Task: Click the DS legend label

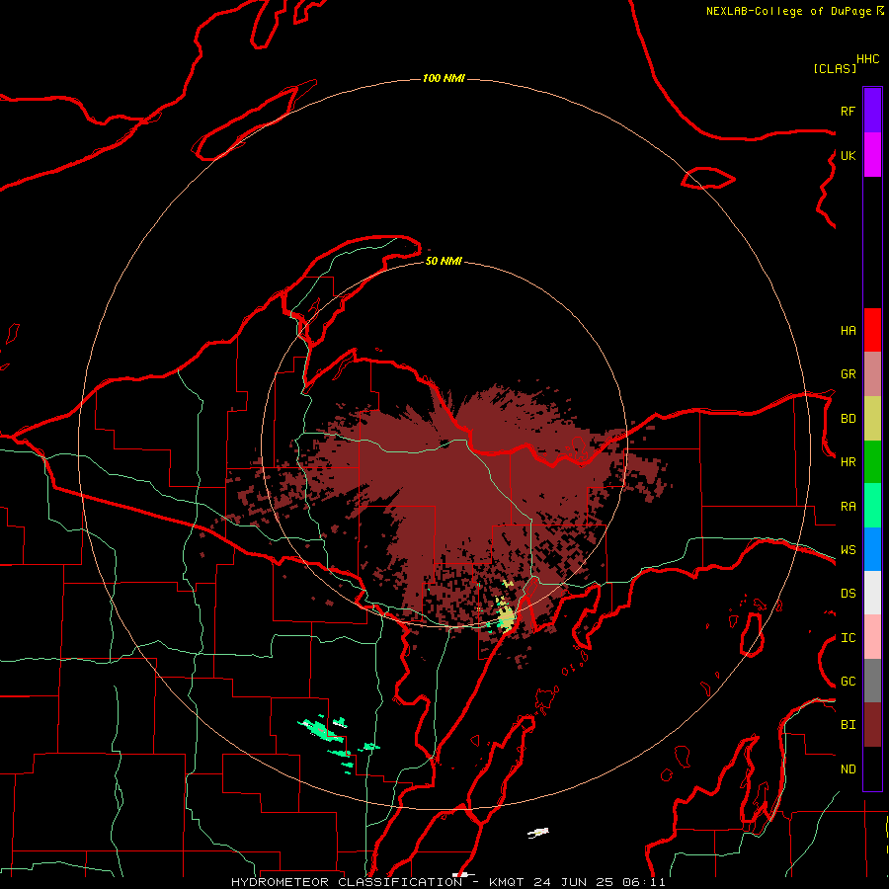Action: pyautogui.click(x=848, y=594)
